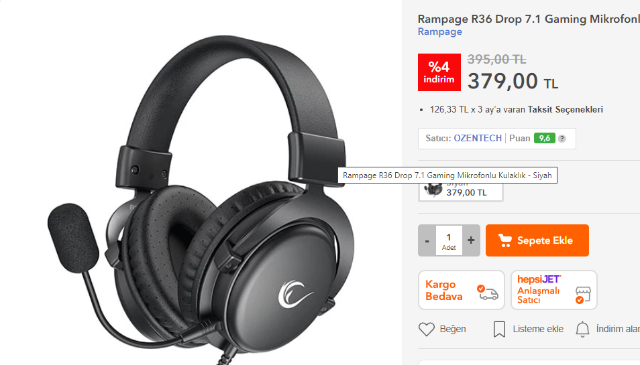Image resolution: width=640 pixels, height=365 pixels.
Task: Click the shopping cart icon on Sepete Ekle
Action: pyautogui.click(x=505, y=240)
